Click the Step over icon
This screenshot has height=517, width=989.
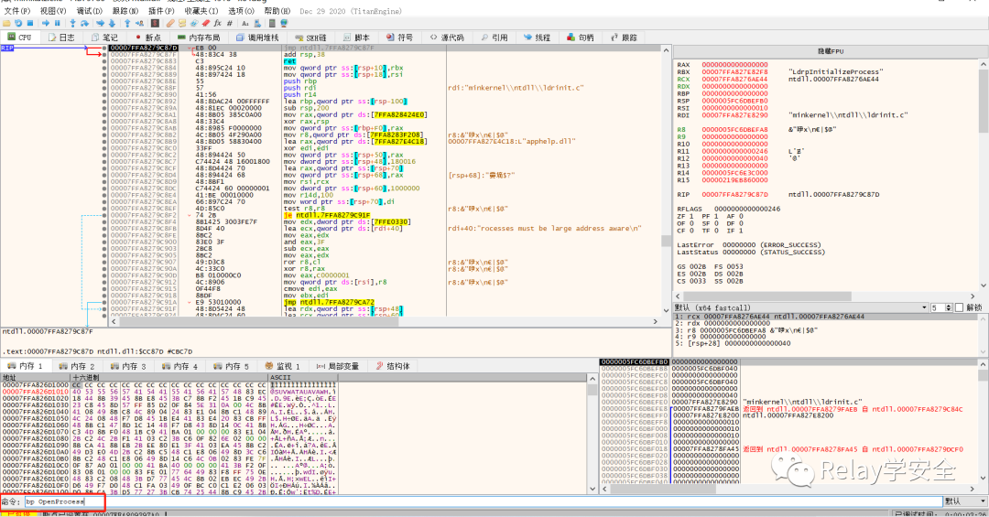click(84, 23)
